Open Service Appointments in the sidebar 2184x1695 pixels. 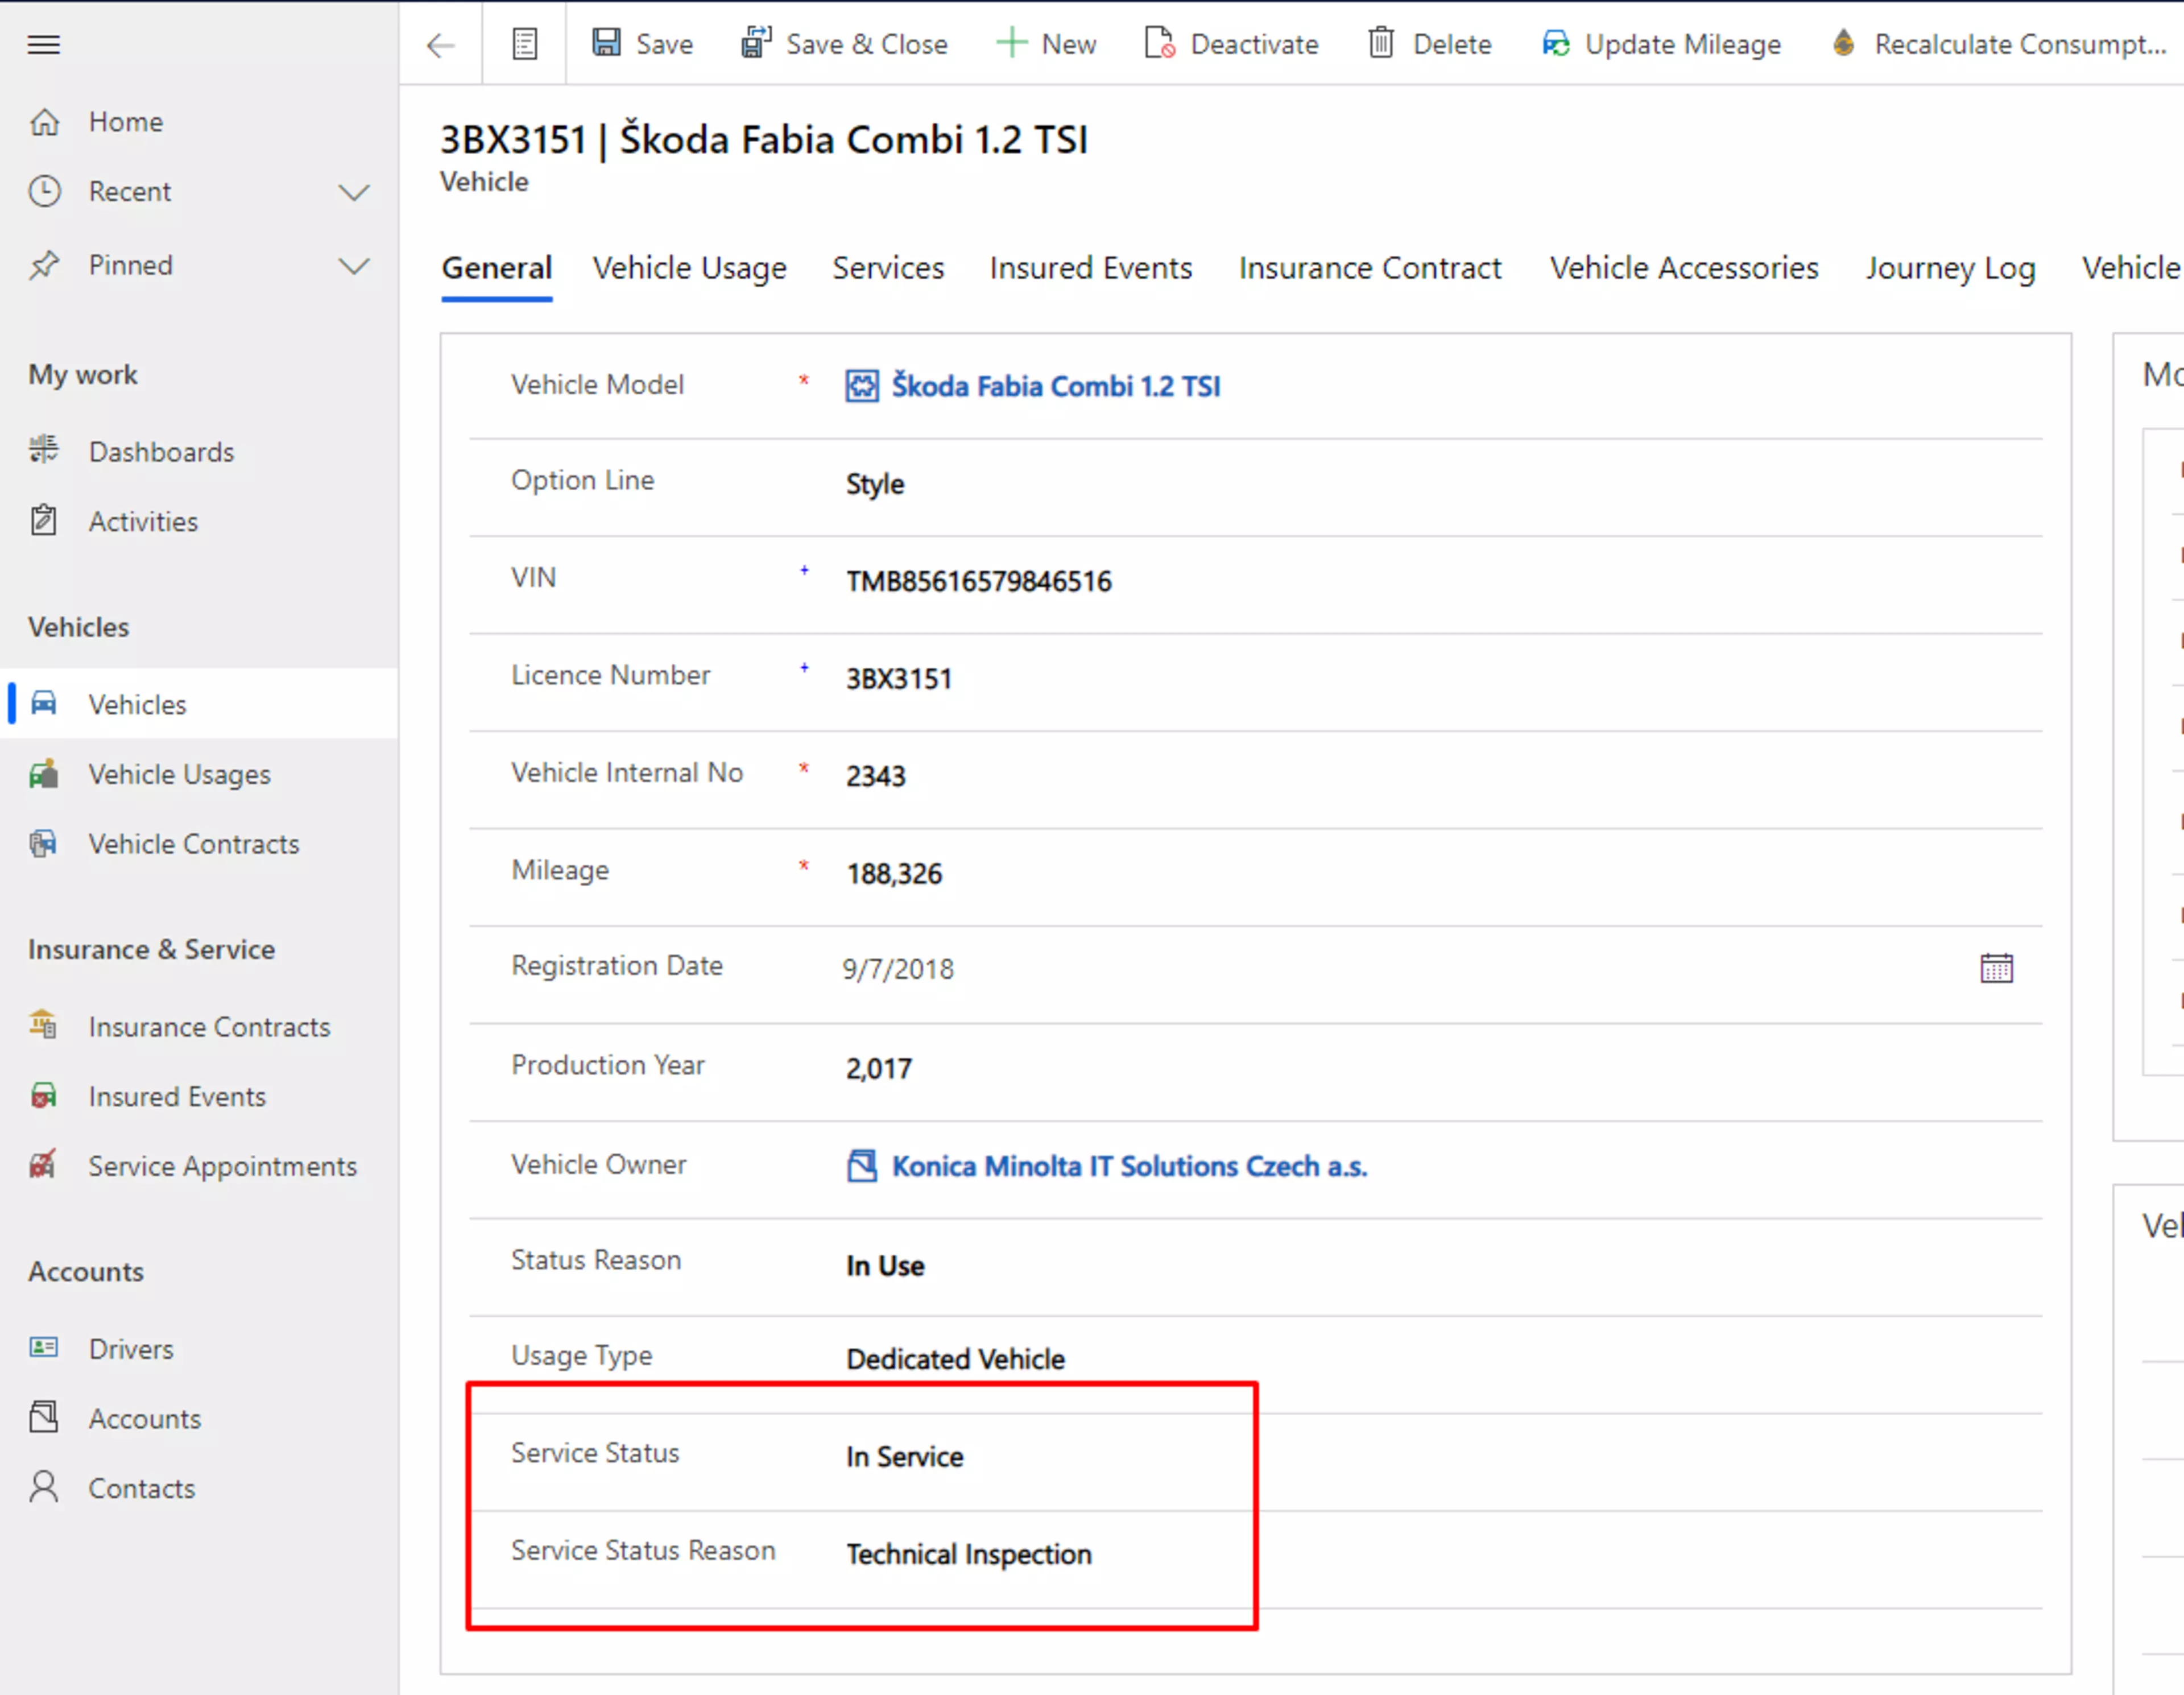pos(199,1166)
